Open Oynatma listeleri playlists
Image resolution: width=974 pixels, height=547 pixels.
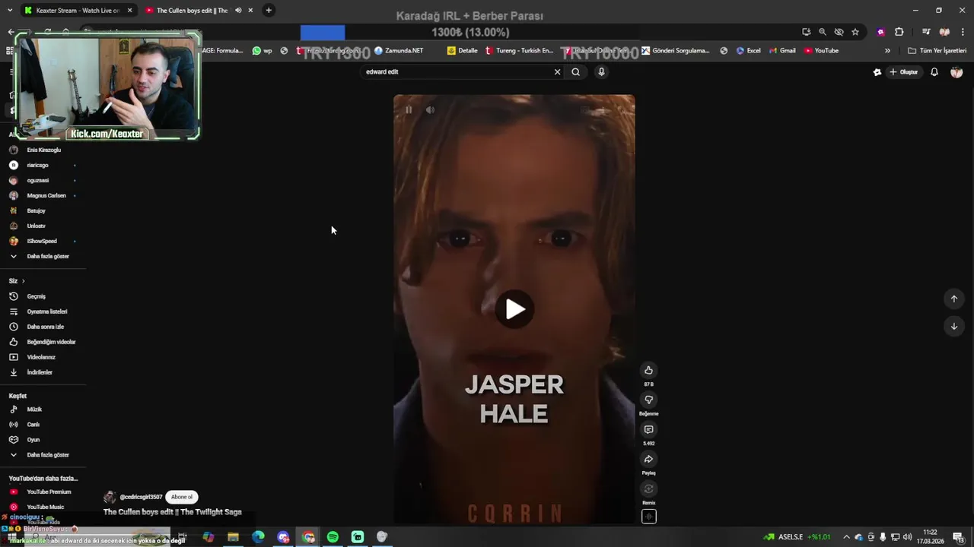pyautogui.click(x=46, y=311)
